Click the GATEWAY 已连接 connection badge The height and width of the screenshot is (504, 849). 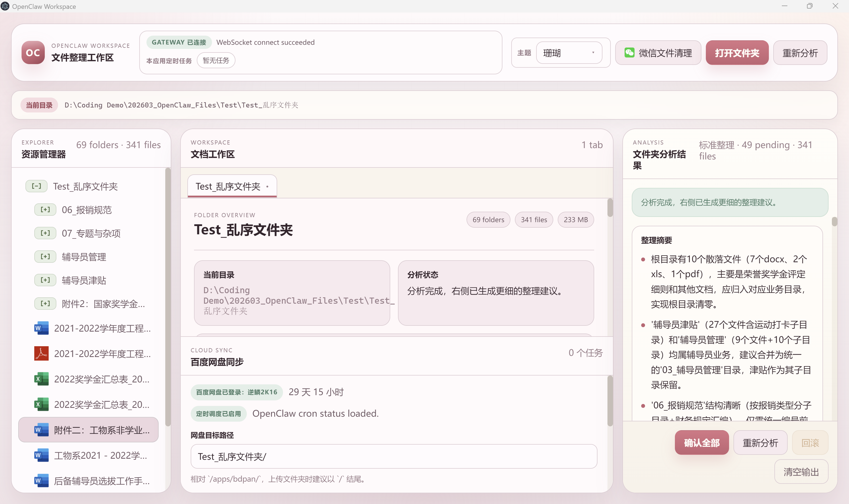coord(179,42)
